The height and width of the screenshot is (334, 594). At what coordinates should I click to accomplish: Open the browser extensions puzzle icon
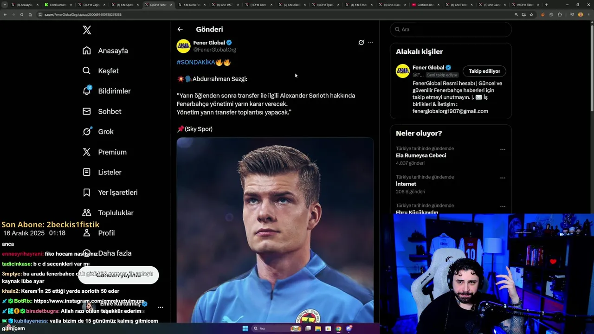(560, 14)
